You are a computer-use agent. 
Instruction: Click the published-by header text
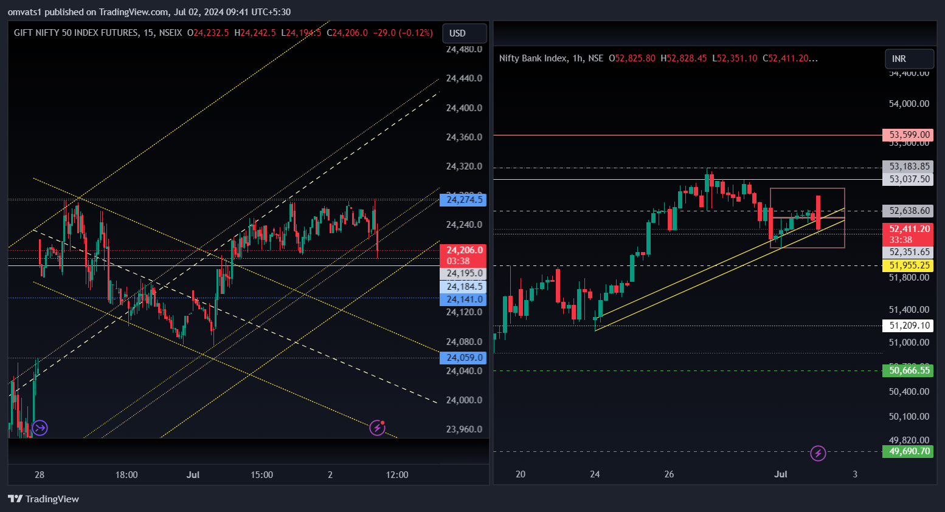click(x=149, y=12)
